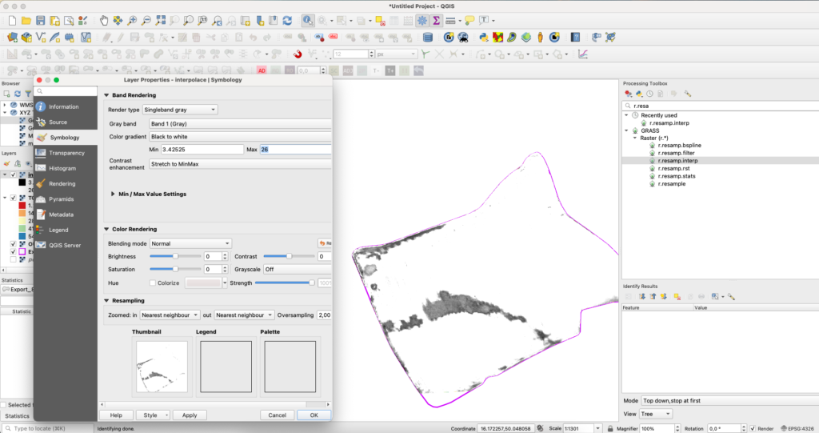Toggle visibility of the interpolace layer

[14, 174]
